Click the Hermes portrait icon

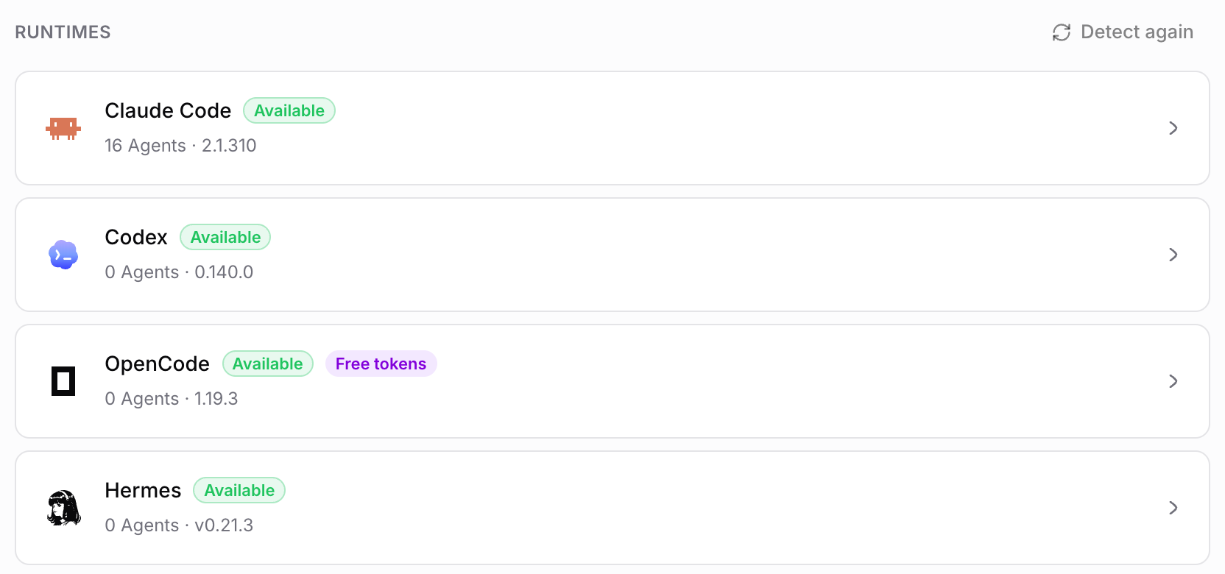(x=63, y=508)
